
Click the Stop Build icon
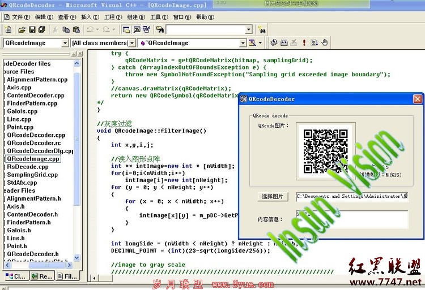pos(294,42)
